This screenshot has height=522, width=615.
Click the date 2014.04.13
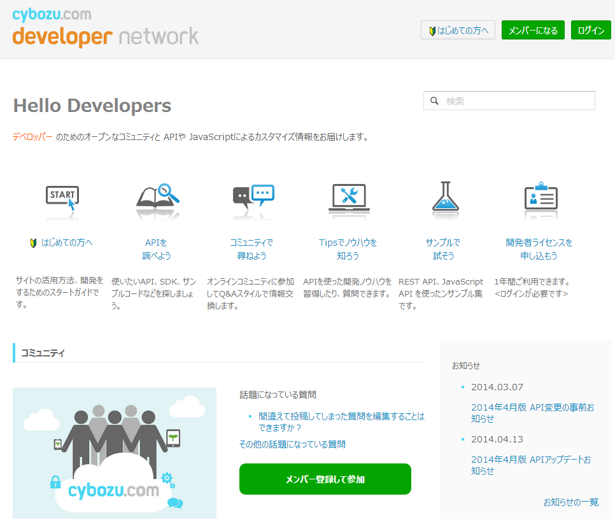pyautogui.click(x=497, y=439)
